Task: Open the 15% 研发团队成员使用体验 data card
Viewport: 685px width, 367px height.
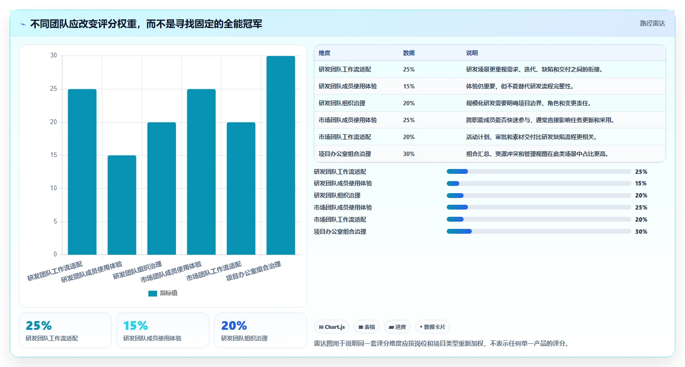Action: click(163, 330)
